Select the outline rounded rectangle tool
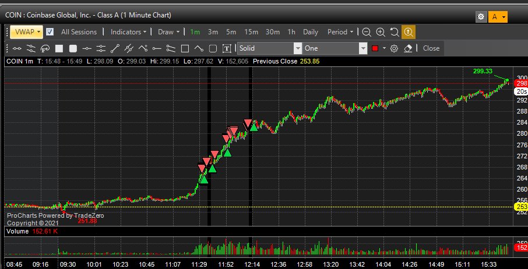 pyautogui.click(x=213, y=48)
